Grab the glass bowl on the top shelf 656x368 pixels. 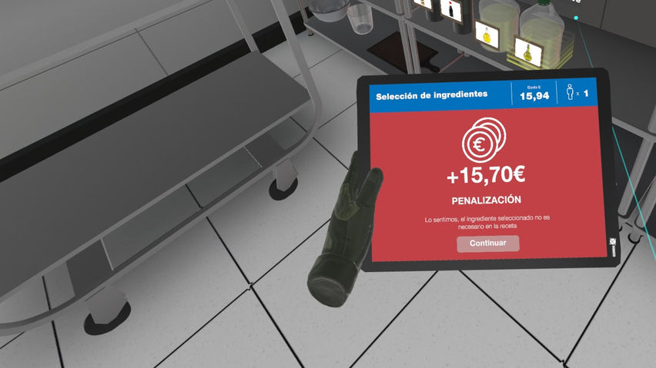click(x=329, y=9)
